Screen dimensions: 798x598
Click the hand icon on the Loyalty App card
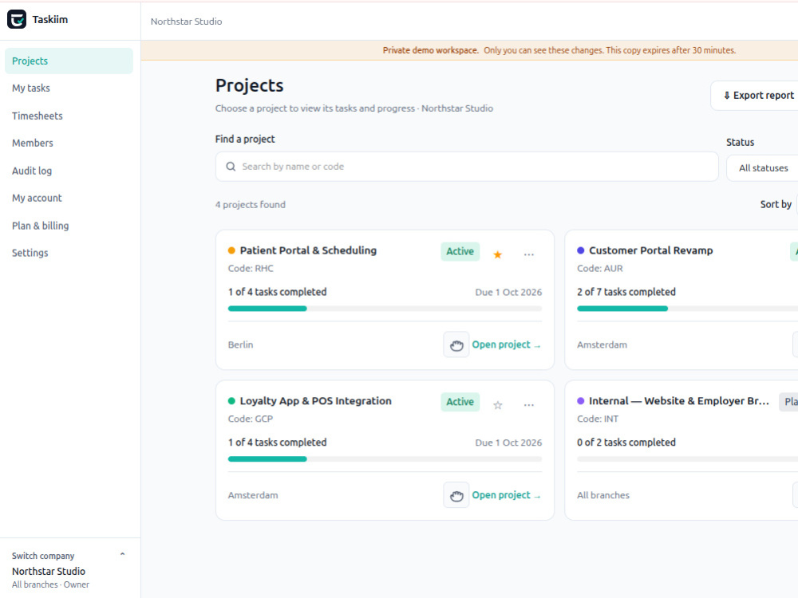click(x=456, y=495)
